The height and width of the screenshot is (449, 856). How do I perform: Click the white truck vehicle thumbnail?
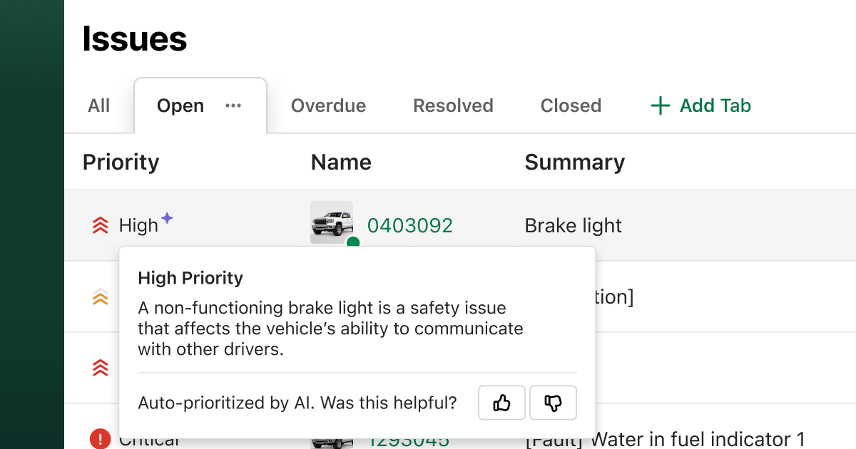click(x=332, y=222)
